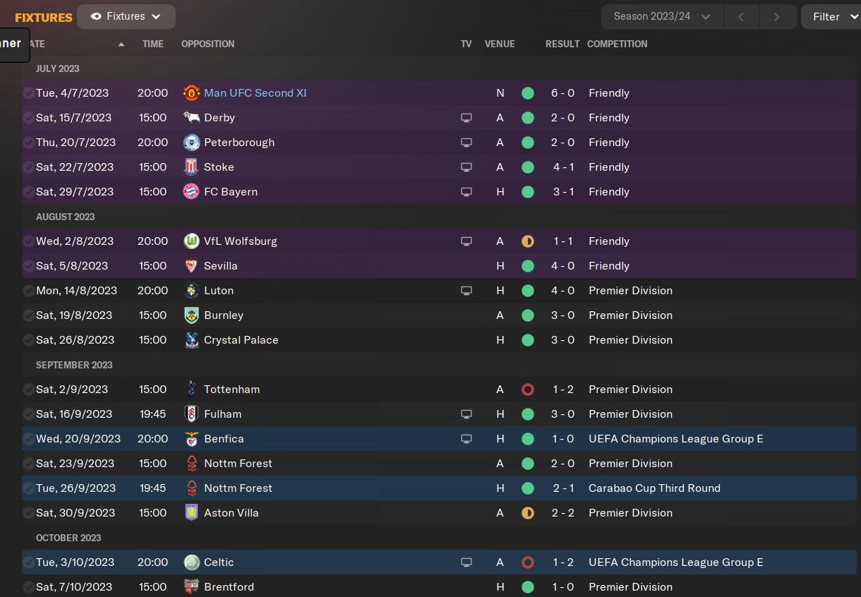This screenshot has width=861, height=597.
Task: Click the FC Bayern club badge
Action: tap(191, 192)
